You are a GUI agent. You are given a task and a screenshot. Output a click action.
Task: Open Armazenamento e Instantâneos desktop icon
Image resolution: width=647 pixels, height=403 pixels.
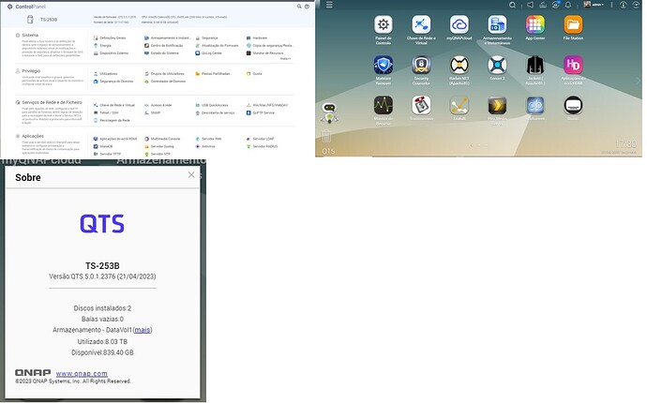click(497, 24)
